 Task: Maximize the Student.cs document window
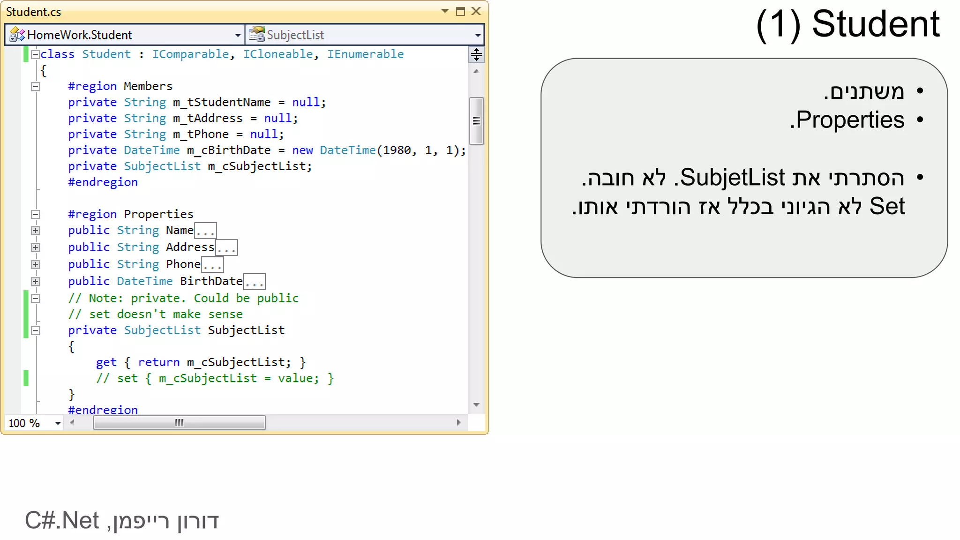pos(460,11)
